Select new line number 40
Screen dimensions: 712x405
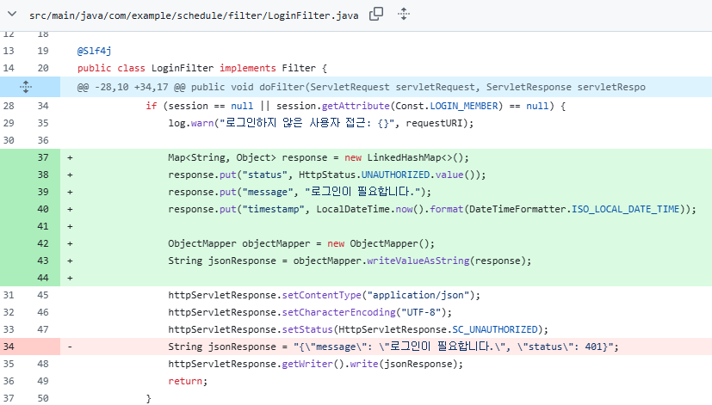click(43, 209)
